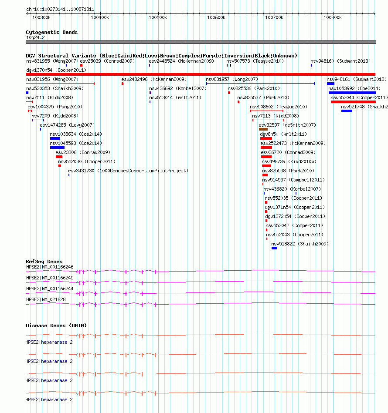Open nsv825537 (Park2010) variant label
The width and height of the screenshot is (388, 413).
tap(263, 98)
